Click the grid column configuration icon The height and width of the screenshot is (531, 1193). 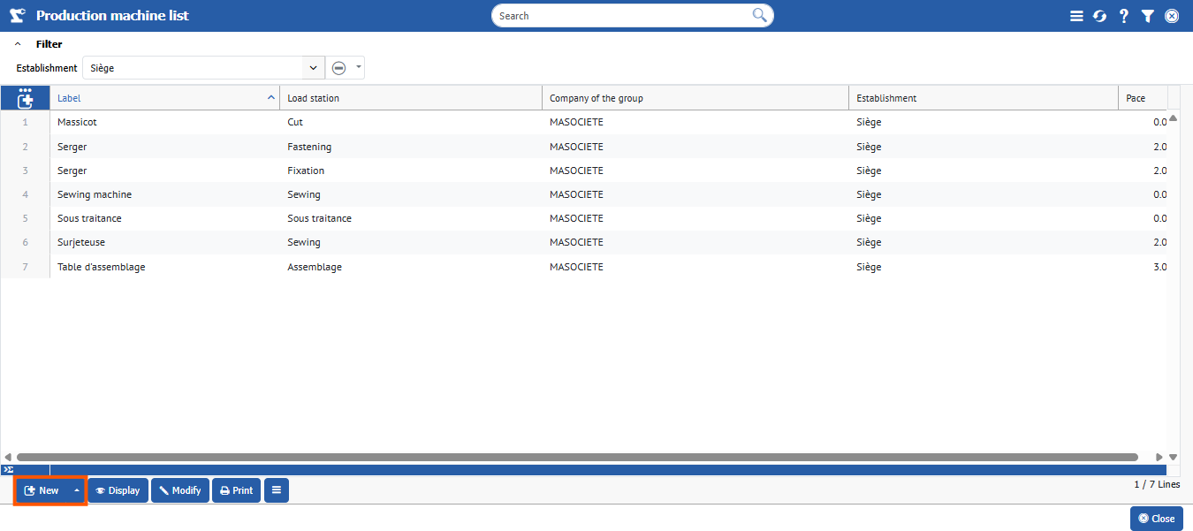tap(25, 98)
